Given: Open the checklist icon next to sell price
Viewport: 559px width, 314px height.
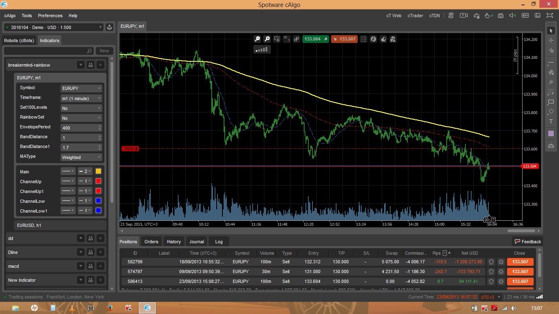Looking at the screenshot, I should point(364,39).
